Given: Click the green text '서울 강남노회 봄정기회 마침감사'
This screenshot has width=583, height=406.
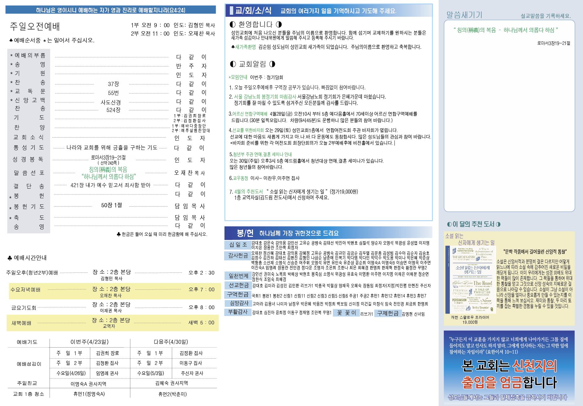Looking at the screenshot, I should 265,97.
